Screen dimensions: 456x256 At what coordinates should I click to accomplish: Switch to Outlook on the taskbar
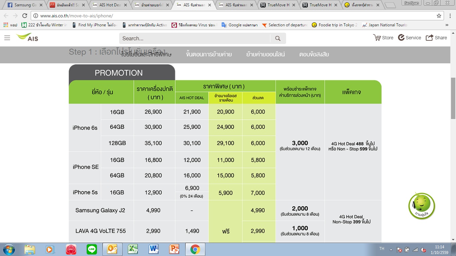pos(112,249)
